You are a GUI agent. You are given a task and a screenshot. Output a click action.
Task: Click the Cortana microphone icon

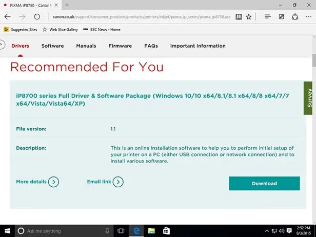coord(107,231)
